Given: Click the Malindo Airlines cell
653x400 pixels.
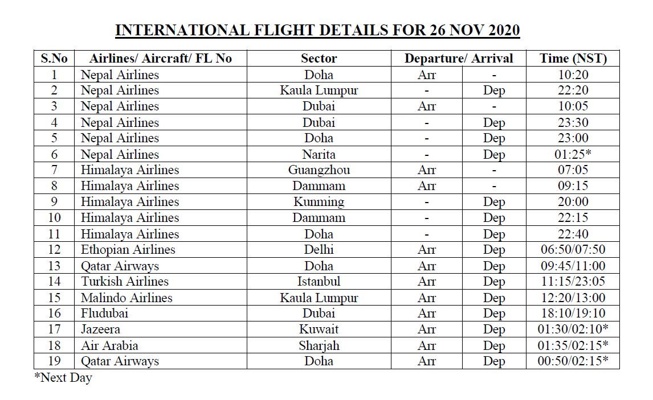Looking at the screenshot, I should (x=126, y=298).
